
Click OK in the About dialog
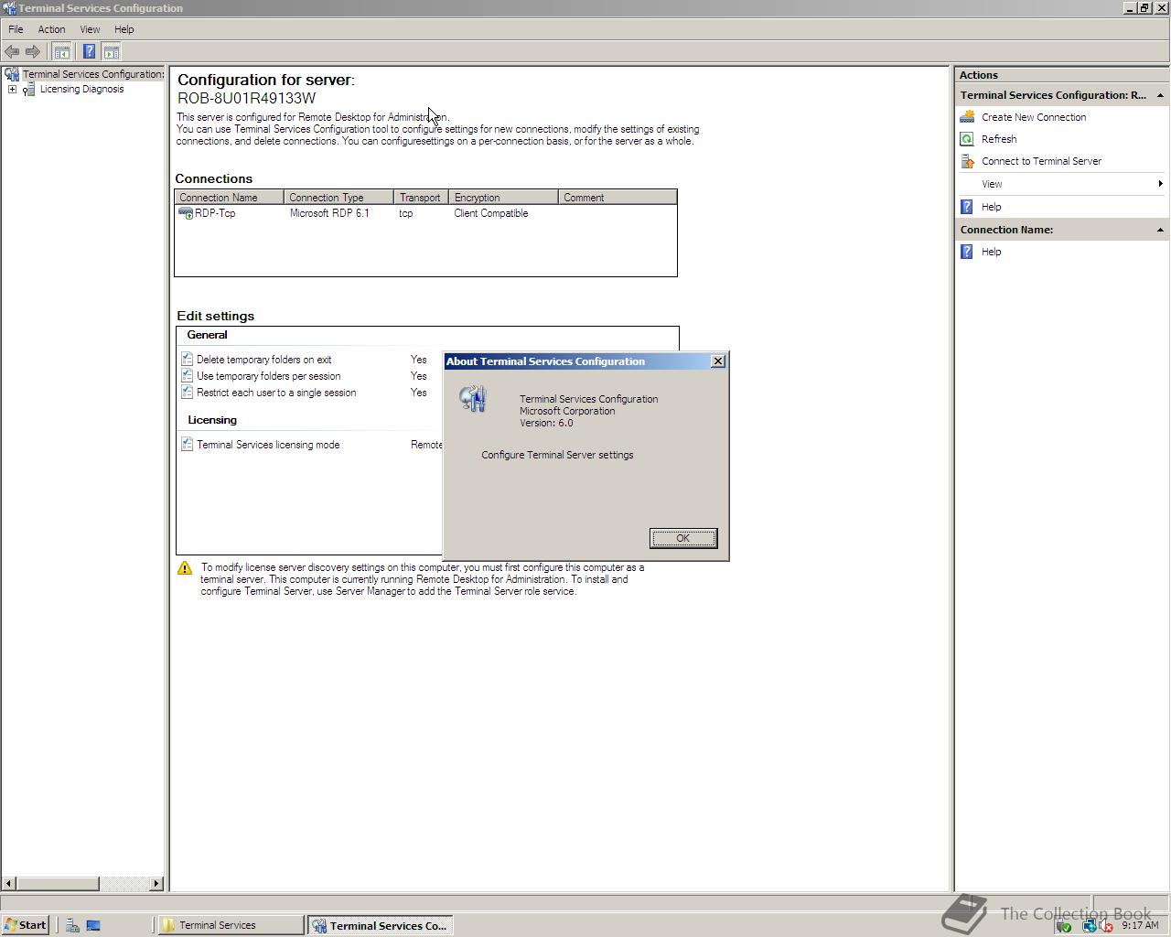coord(683,538)
